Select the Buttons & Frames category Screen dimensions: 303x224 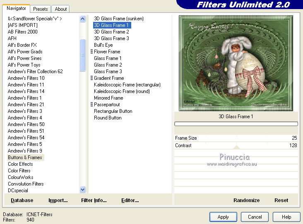point(26,157)
